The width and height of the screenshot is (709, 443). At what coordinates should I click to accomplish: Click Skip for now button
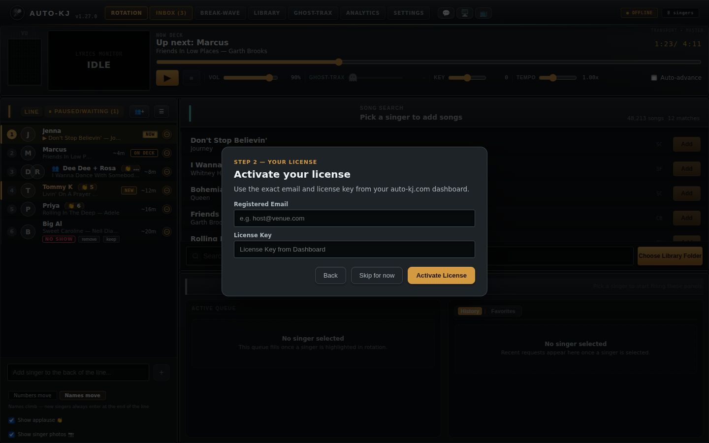[x=377, y=276]
